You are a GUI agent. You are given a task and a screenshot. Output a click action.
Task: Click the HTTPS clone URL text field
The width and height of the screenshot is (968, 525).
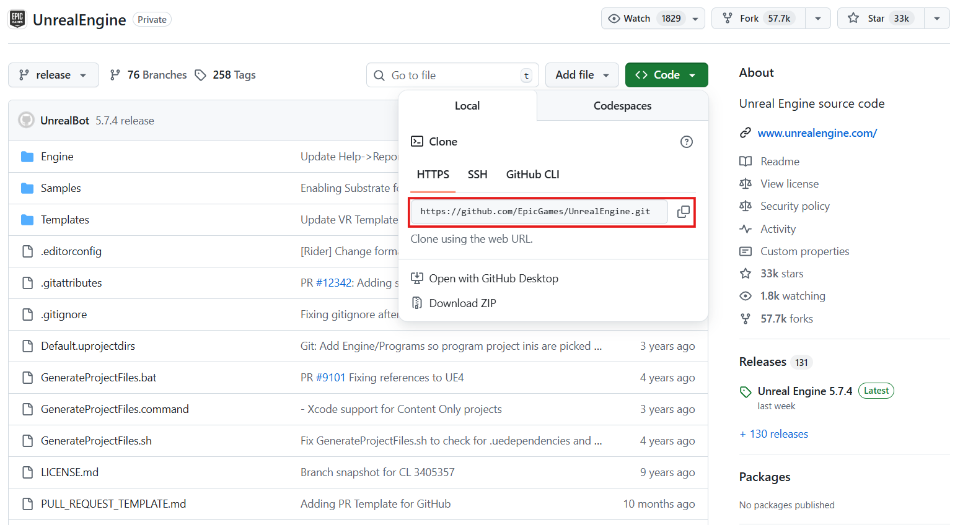(539, 212)
